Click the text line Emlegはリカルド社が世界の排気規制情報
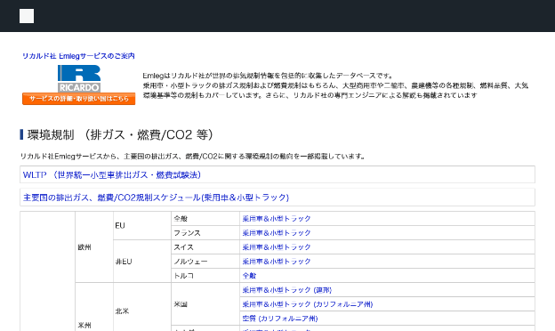 268,76
